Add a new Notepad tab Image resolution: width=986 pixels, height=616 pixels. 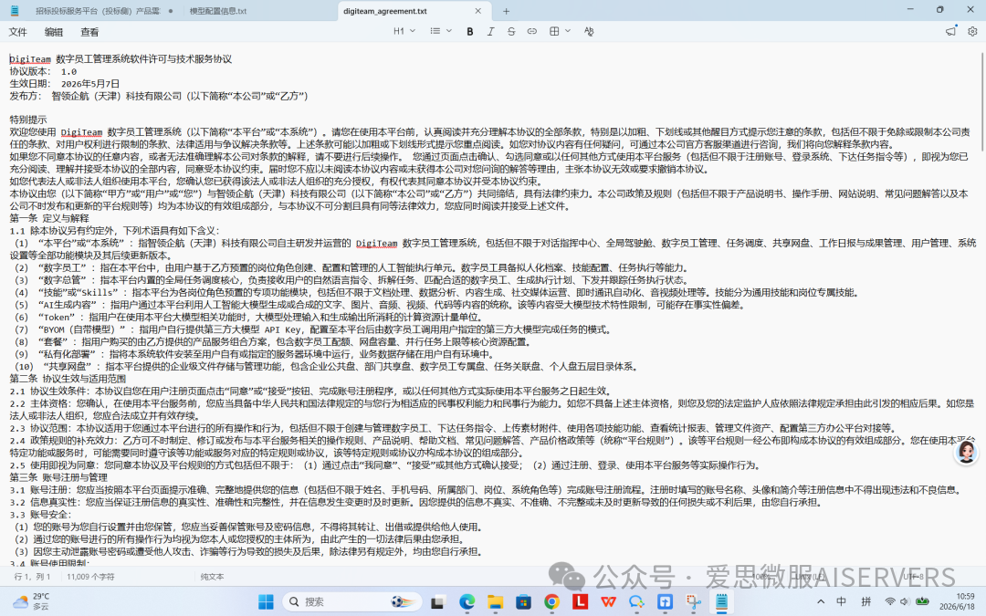[x=506, y=11]
